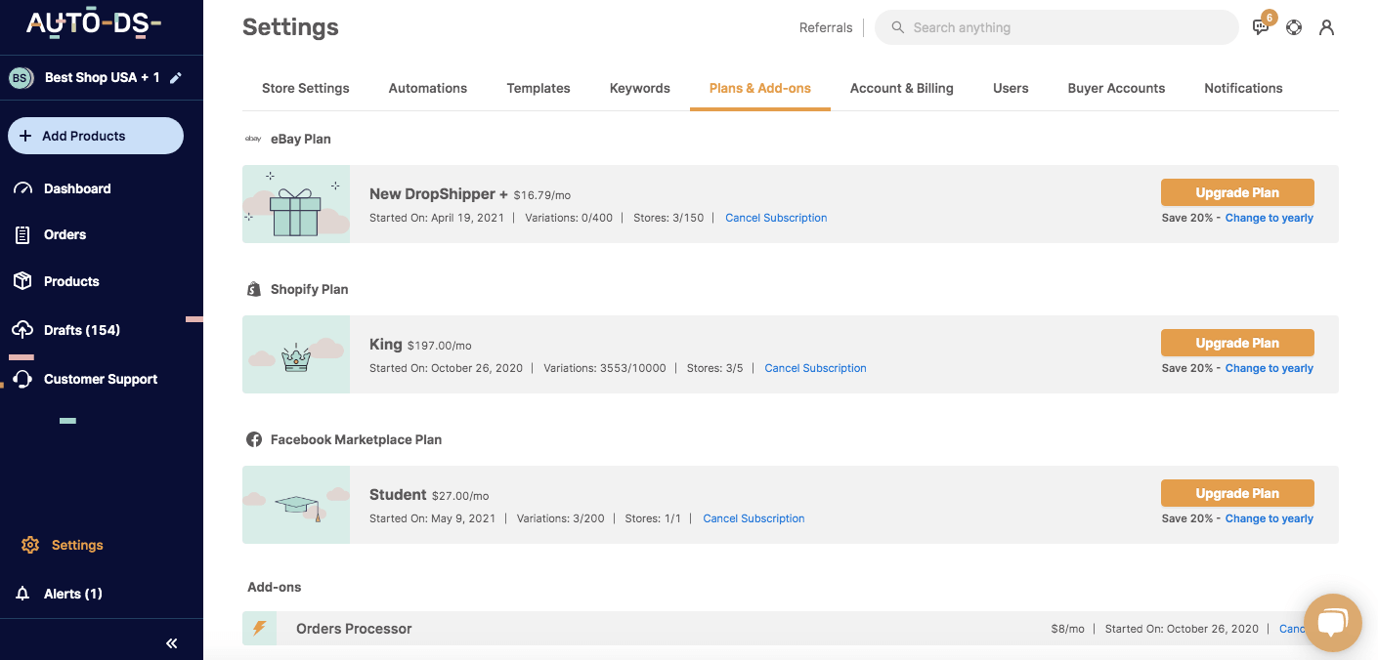Cancel the New DropShipper + subscription

click(x=776, y=218)
